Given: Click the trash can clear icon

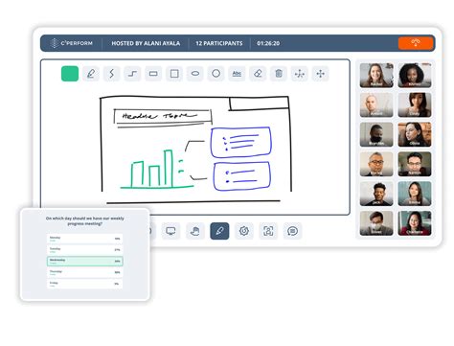Looking at the screenshot, I should (x=279, y=74).
